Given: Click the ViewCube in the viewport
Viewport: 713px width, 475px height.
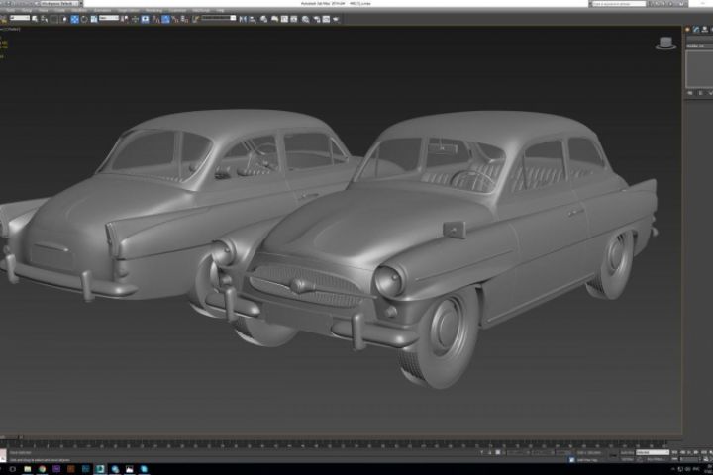Looking at the screenshot, I should pyautogui.click(x=665, y=44).
